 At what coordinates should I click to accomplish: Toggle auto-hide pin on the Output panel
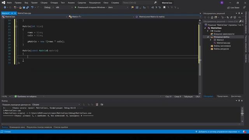tap(239, 101)
